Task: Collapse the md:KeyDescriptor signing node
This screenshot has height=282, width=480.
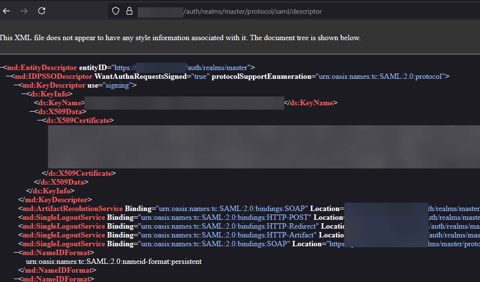Action: pyautogui.click(x=16, y=85)
